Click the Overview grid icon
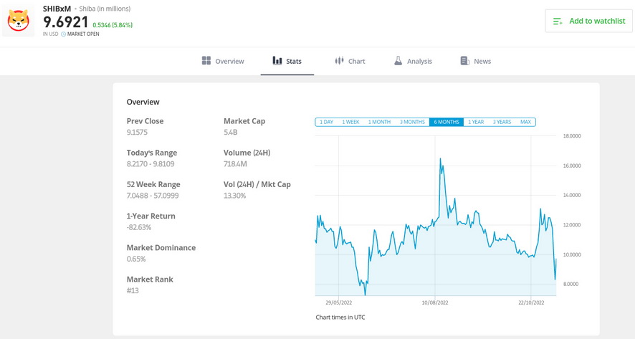 (x=206, y=61)
